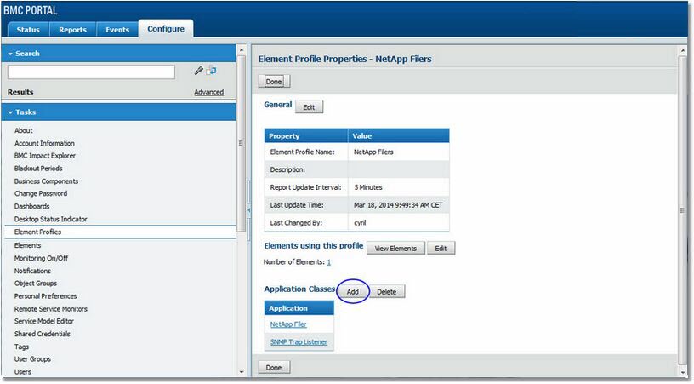The height and width of the screenshot is (384, 694).
Task: Click the pencil icon beside the search box
Action: (x=198, y=71)
